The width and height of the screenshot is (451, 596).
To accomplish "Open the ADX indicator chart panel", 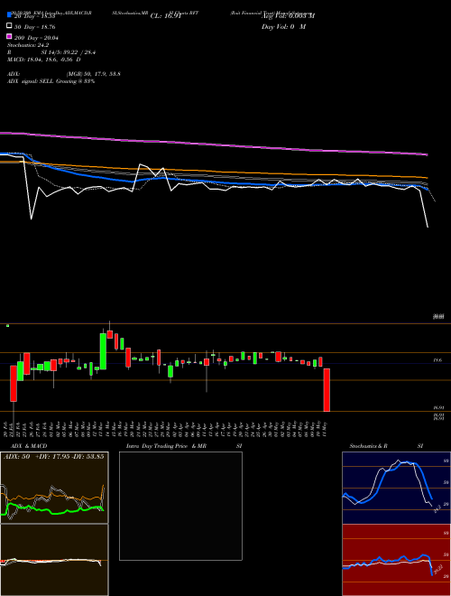I will click(x=54, y=488).
